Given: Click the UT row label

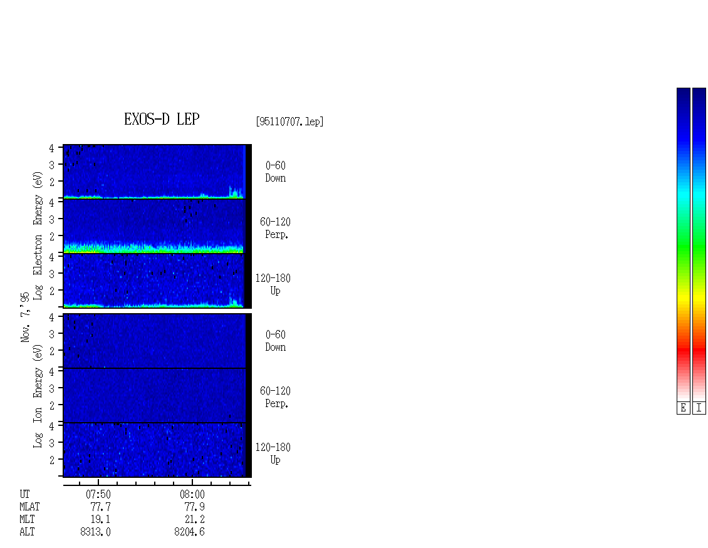Looking at the screenshot, I should pyautogui.click(x=24, y=495).
